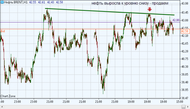This screenshot has height=109, width=190.
Task: Click the horizontal scrollbar thumb
Action: (183, 107)
